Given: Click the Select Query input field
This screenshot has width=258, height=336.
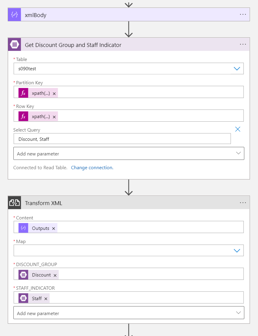Looking at the screenshot, I should pos(122,139).
